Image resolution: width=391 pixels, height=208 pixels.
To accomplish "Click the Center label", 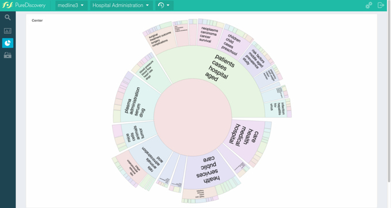I will (x=37, y=21).
